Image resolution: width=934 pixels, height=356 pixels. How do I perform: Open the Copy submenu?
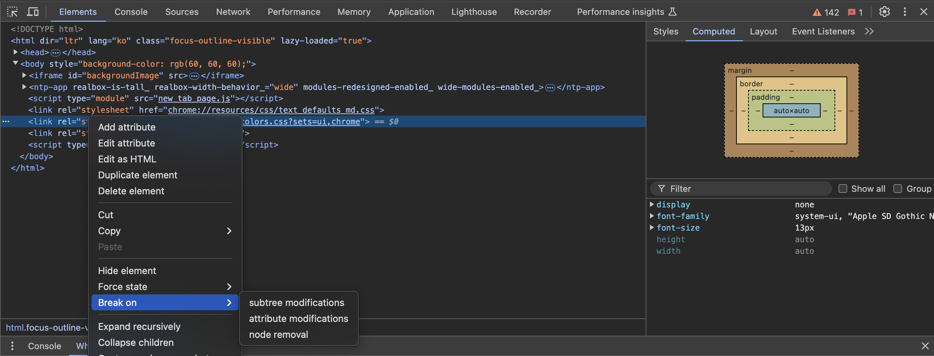pos(165,231)
